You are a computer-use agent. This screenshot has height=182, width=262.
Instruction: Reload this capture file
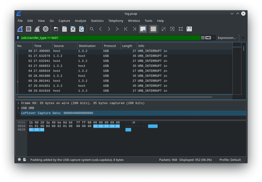(81, 29)
